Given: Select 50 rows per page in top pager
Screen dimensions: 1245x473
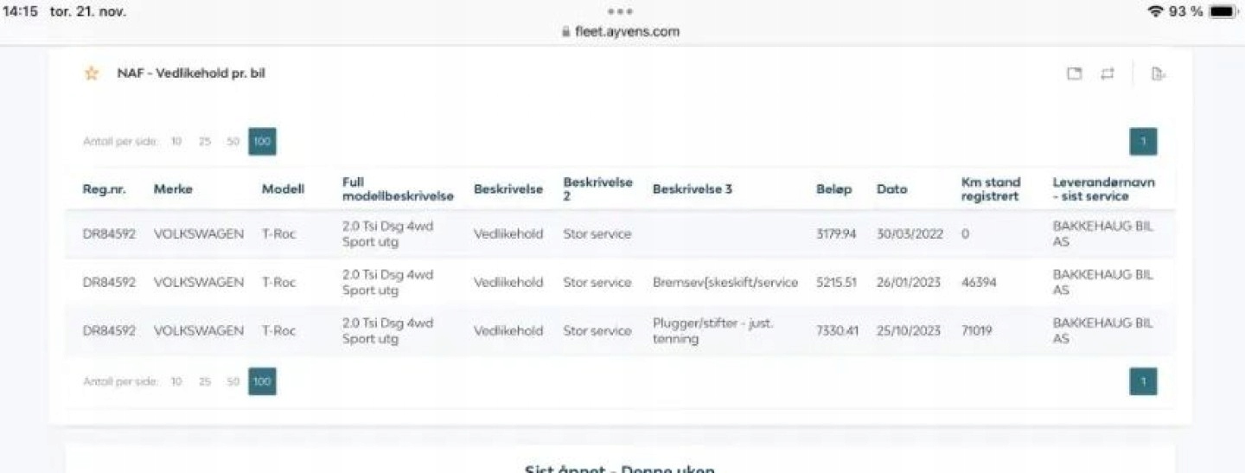Looking at the screenshot, I should coord(233,142).
